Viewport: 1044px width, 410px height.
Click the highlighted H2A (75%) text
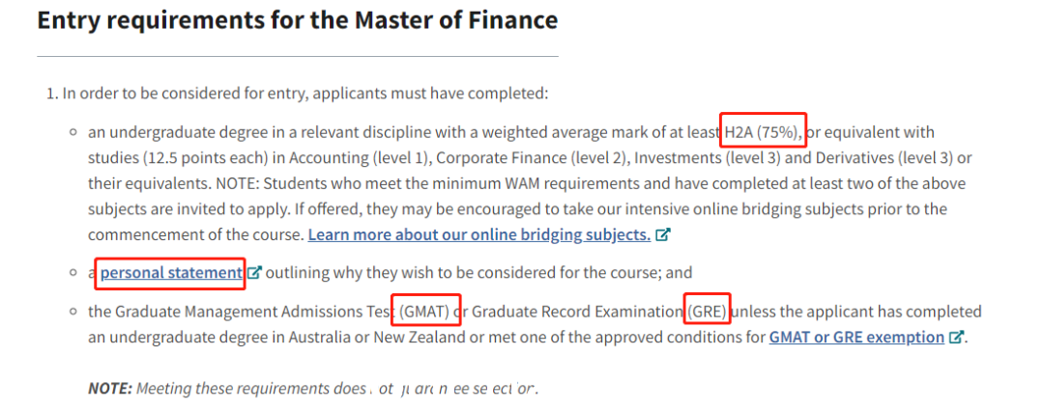(765, 131)
